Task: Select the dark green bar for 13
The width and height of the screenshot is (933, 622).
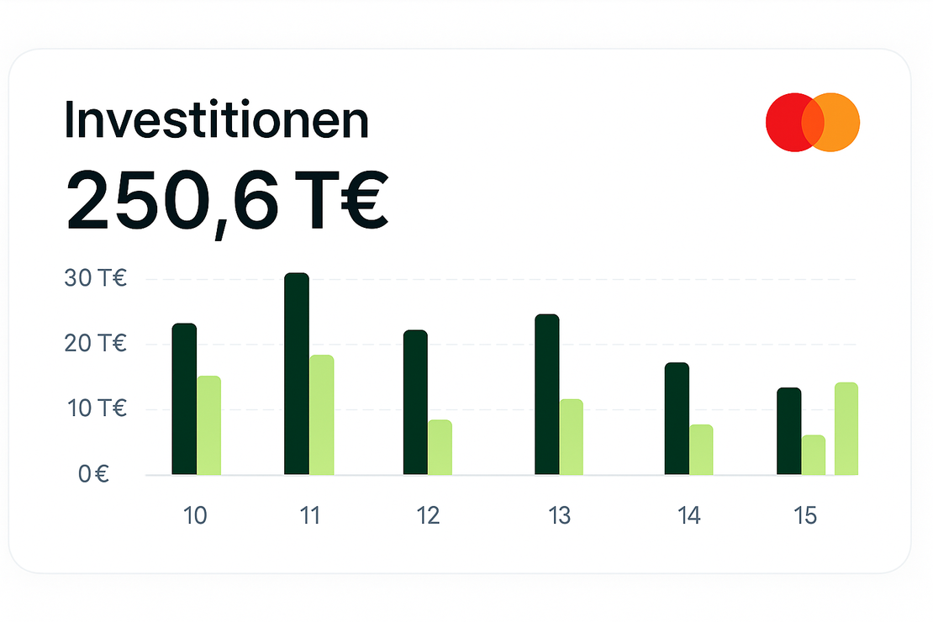Action: point(547,394)
